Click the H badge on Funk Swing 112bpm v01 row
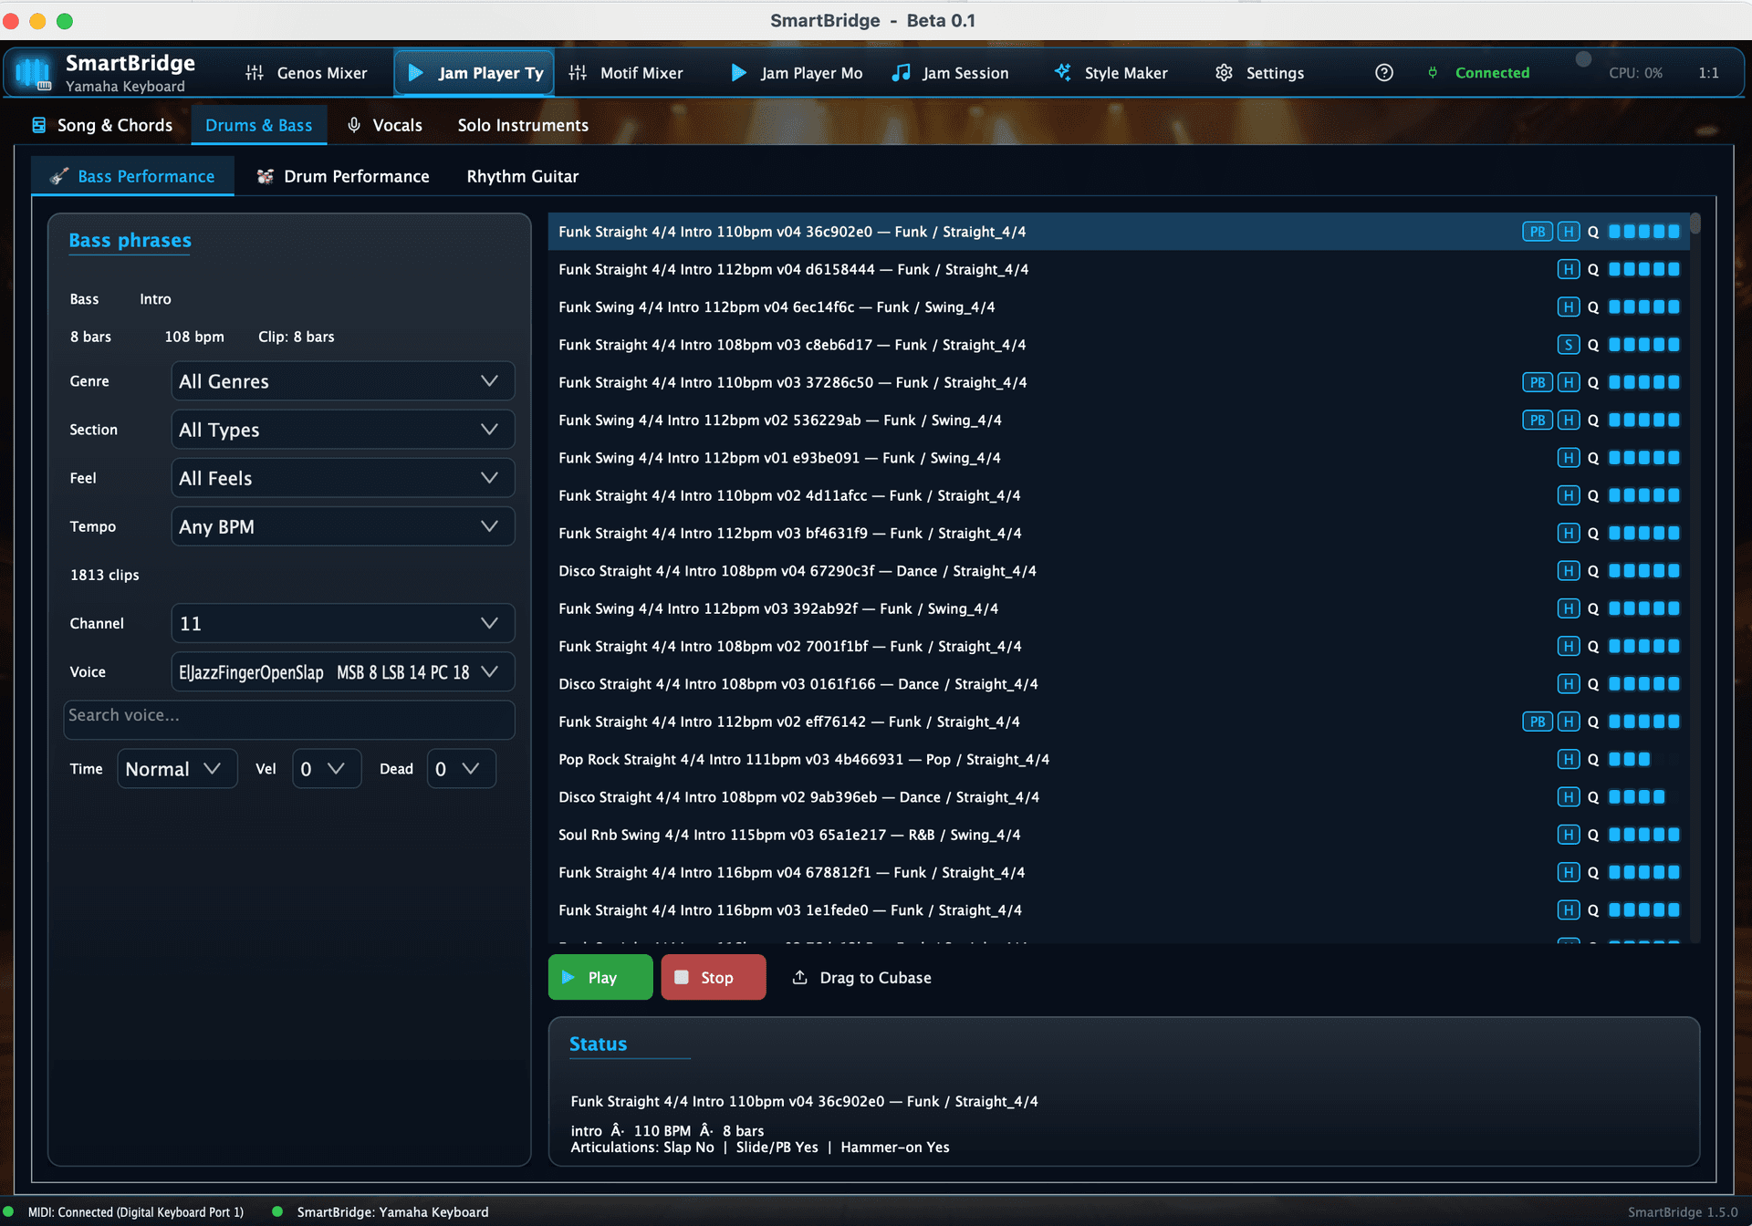This screenshot has width=1752, height=1226. coord(1568,458)
